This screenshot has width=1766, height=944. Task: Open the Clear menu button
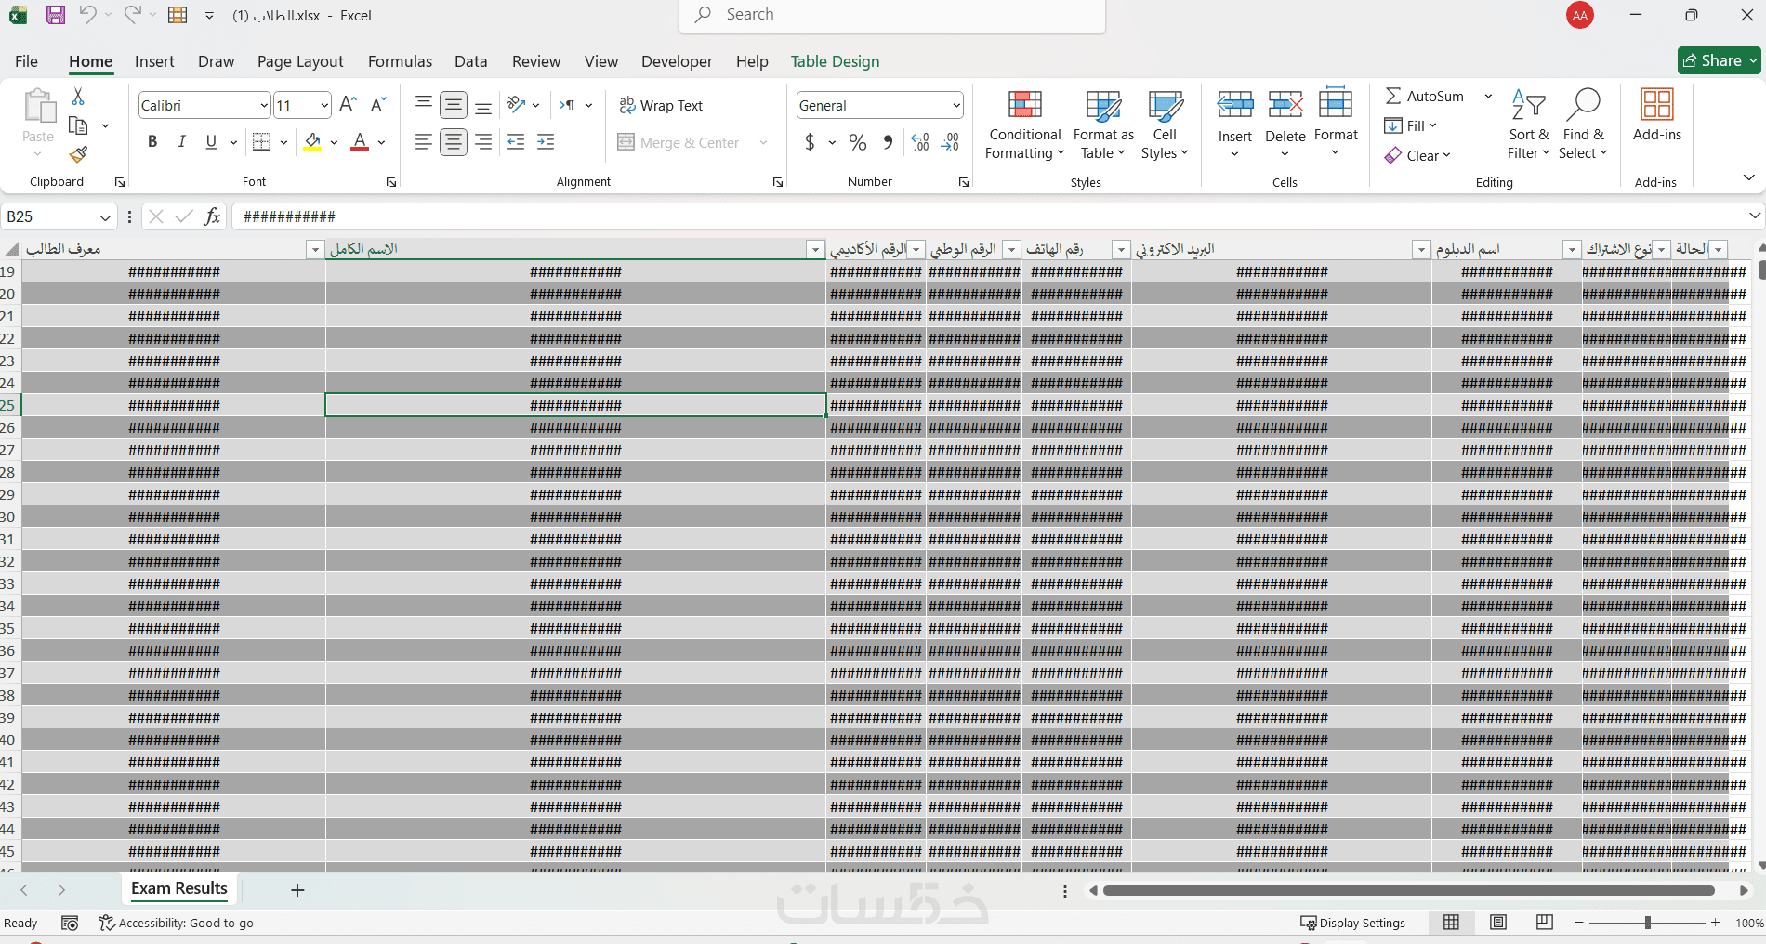pyautogui.click(x=1417, y=156)
